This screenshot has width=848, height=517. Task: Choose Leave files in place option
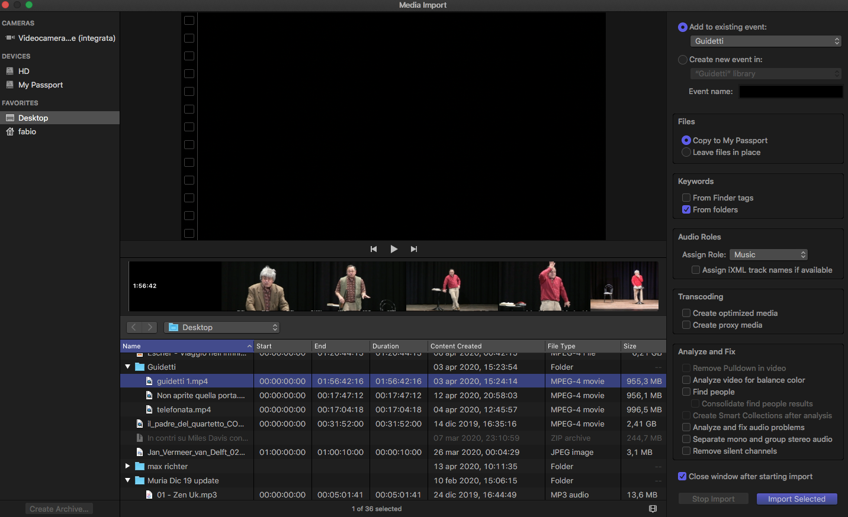(686, 152)
